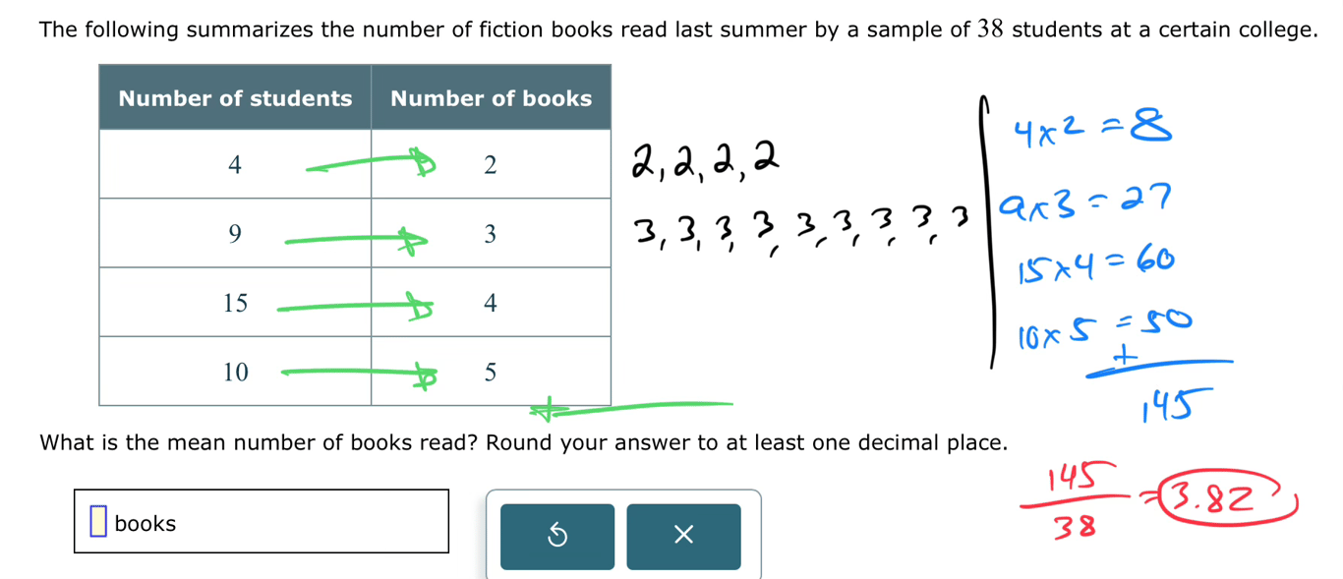Click the undo arrow button

click(x=556, y=536)
